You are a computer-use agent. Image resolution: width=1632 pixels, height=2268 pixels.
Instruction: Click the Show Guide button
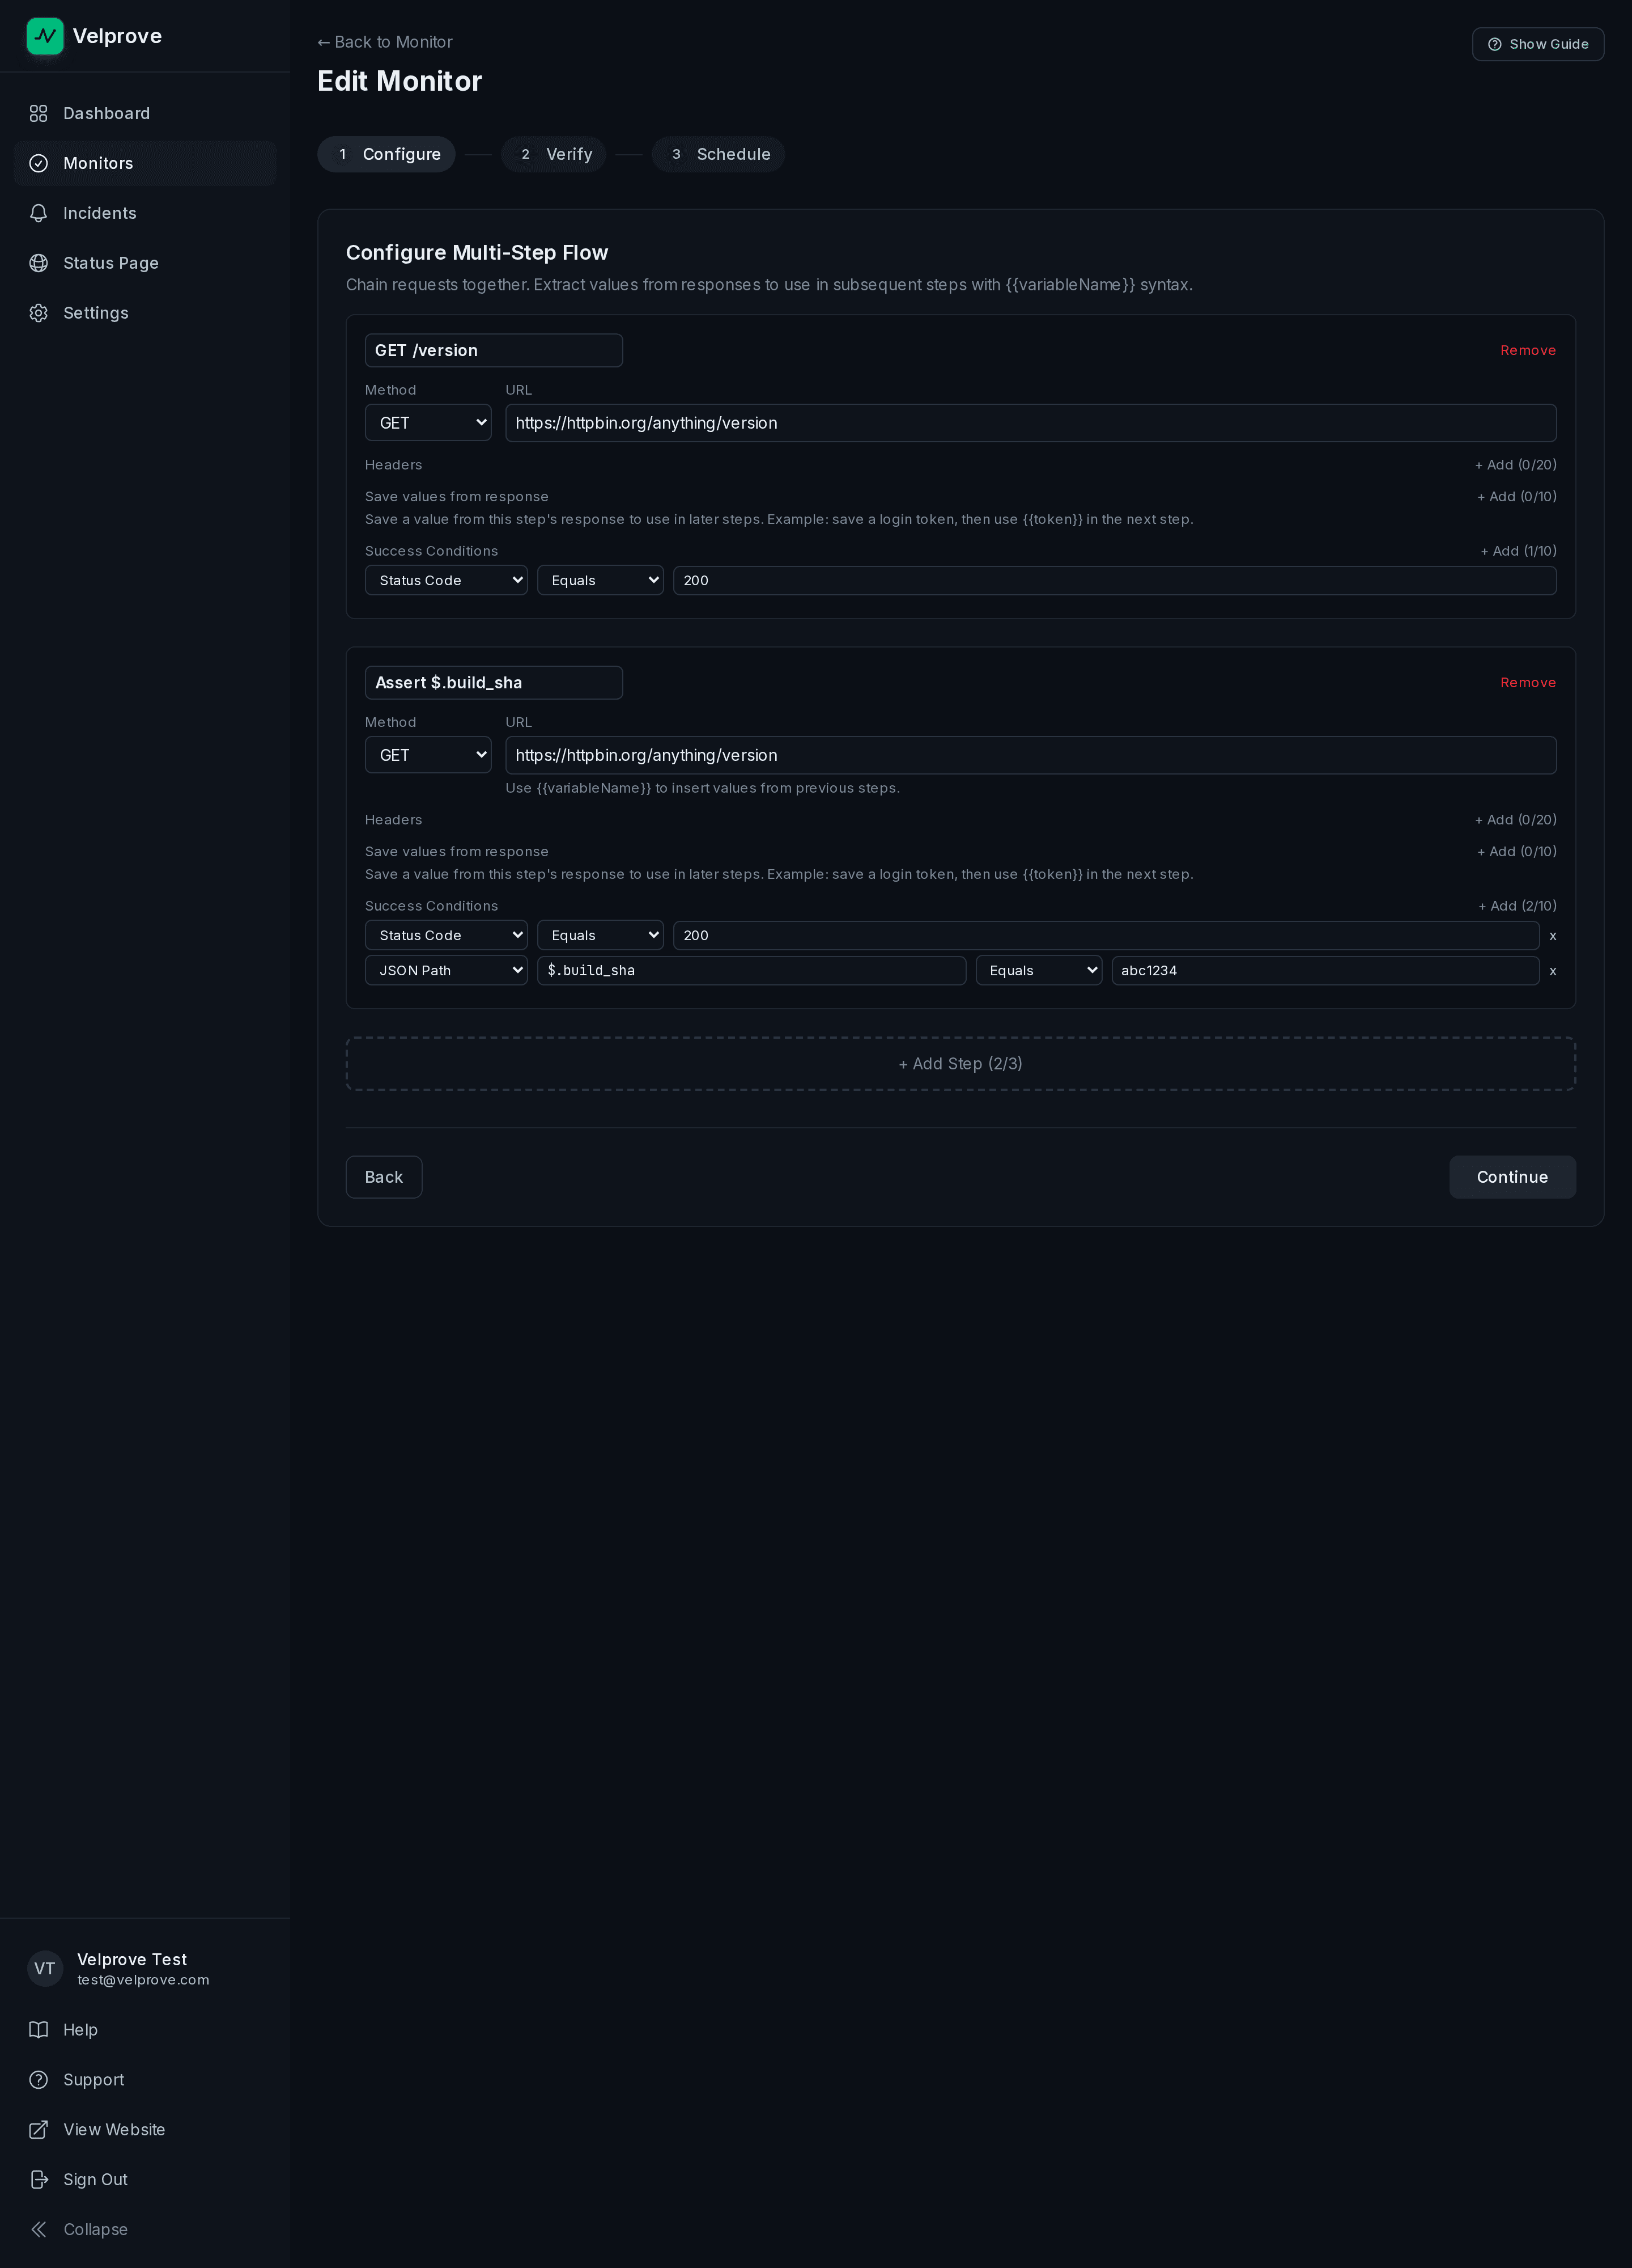(x=1537, y=45)
